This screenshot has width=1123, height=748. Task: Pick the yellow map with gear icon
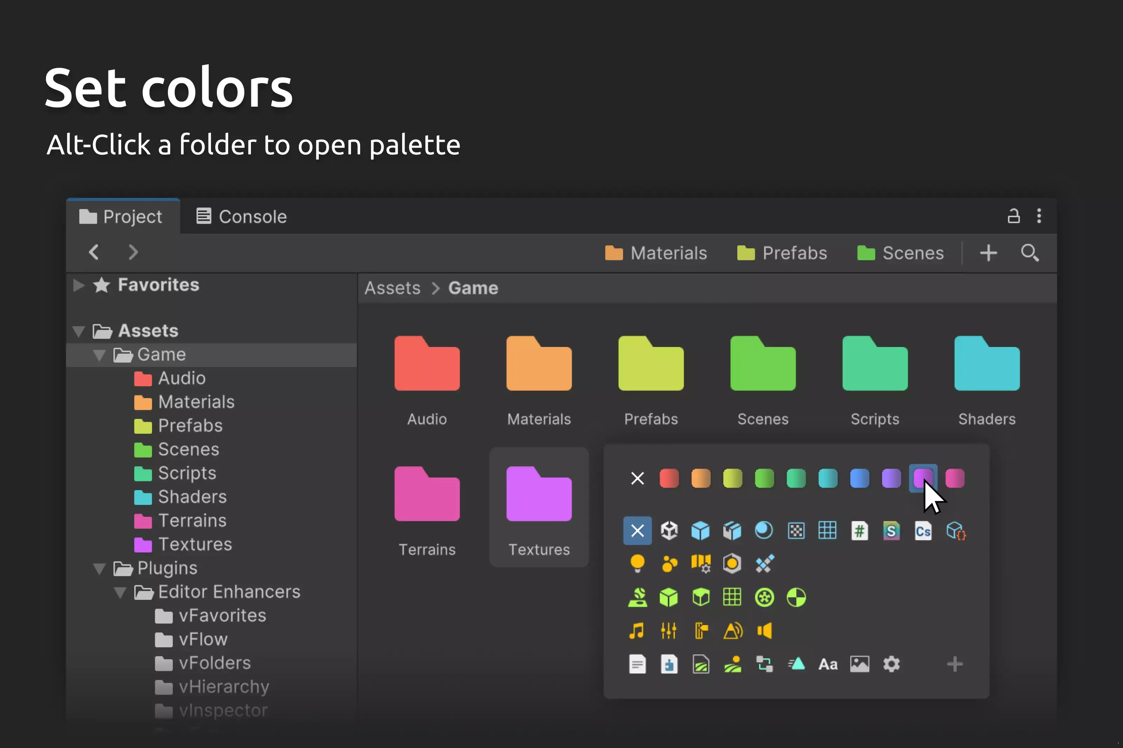click(x=701, y=564)
